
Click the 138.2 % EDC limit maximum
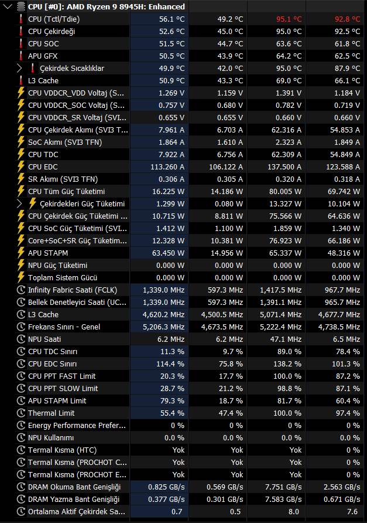coord(287,364)
